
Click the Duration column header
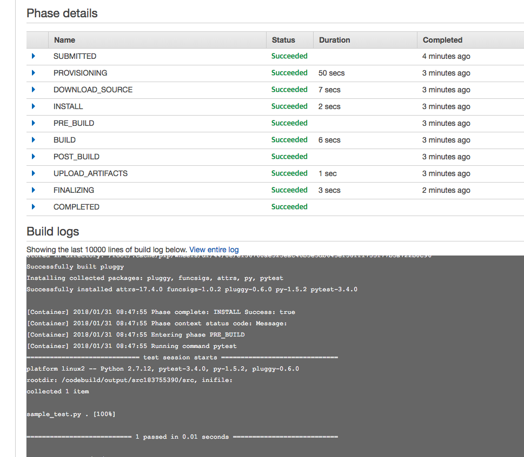tap(334, 40)
